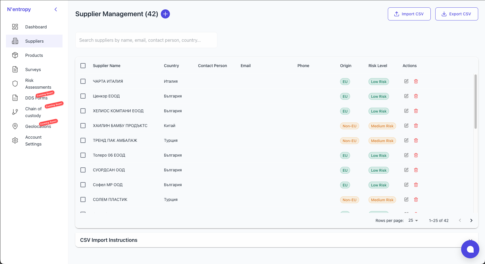Click the Export CSV button
Image resolution: width=485 pixels, height=264 pixels.
(457, 14)
